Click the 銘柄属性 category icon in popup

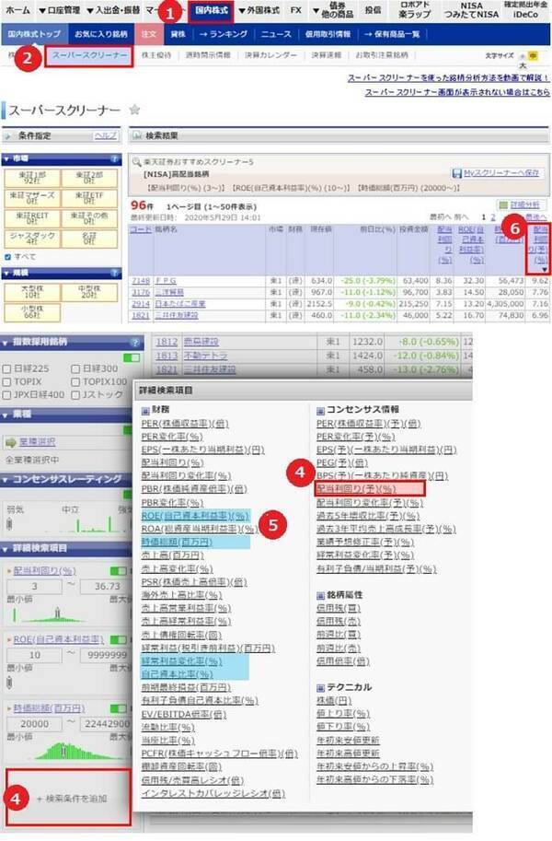[320, 595]
